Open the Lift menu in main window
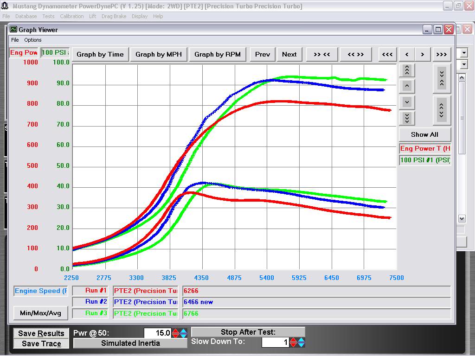 [x=92, y=16]
